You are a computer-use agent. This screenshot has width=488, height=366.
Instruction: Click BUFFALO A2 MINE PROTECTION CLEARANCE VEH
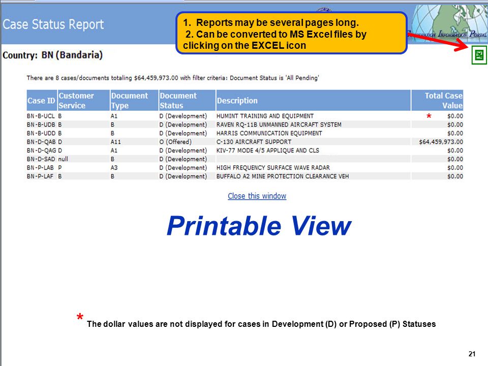[x=283, y=176]
